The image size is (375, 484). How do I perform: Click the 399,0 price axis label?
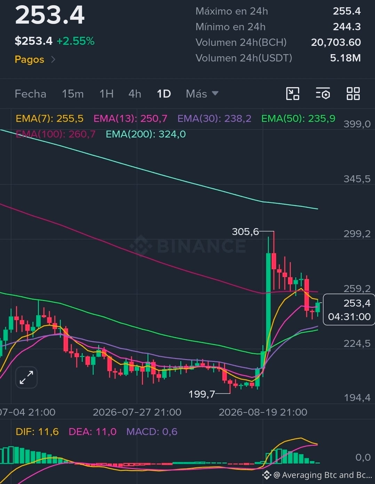(357, 124)
